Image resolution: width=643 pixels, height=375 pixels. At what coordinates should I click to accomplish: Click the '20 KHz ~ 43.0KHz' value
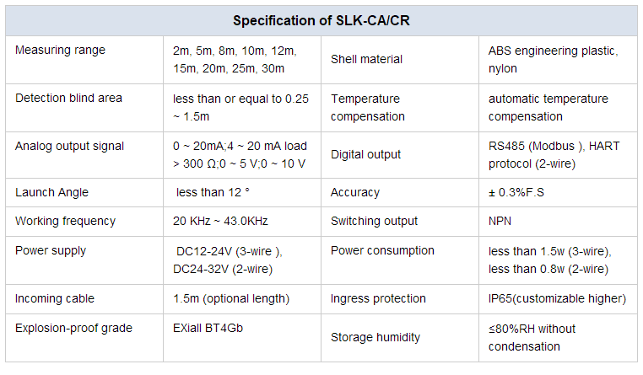pos(220,221)
